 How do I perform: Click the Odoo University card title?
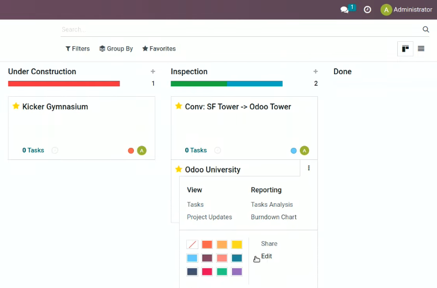(x=213, y=170)
